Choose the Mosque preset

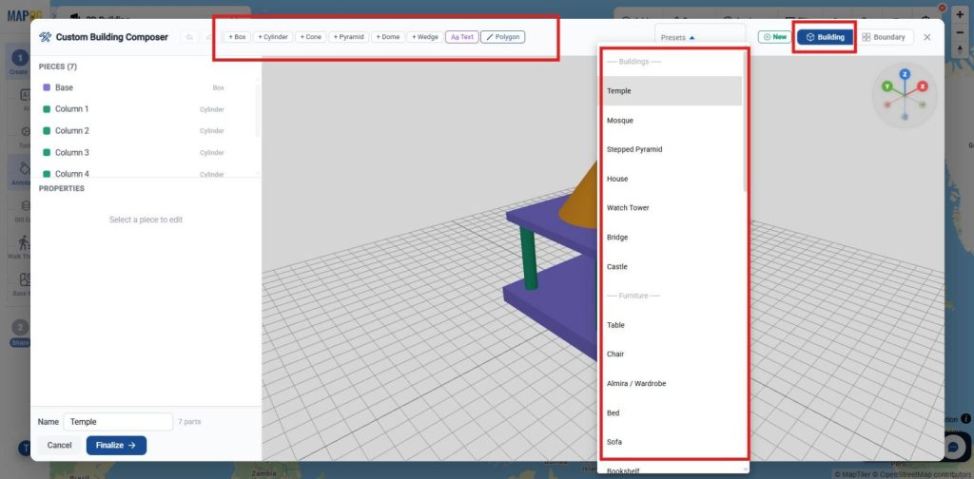tap(671, 121)
